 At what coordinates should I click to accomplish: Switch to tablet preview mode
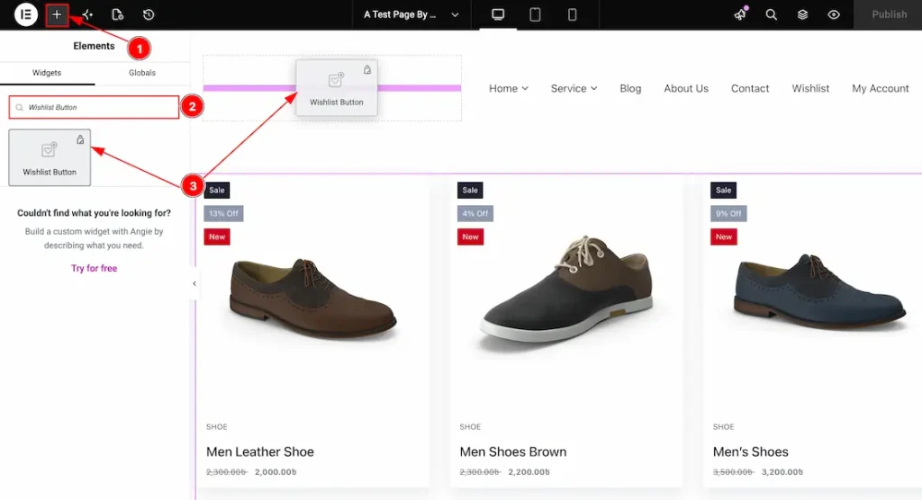click(535, 14)
